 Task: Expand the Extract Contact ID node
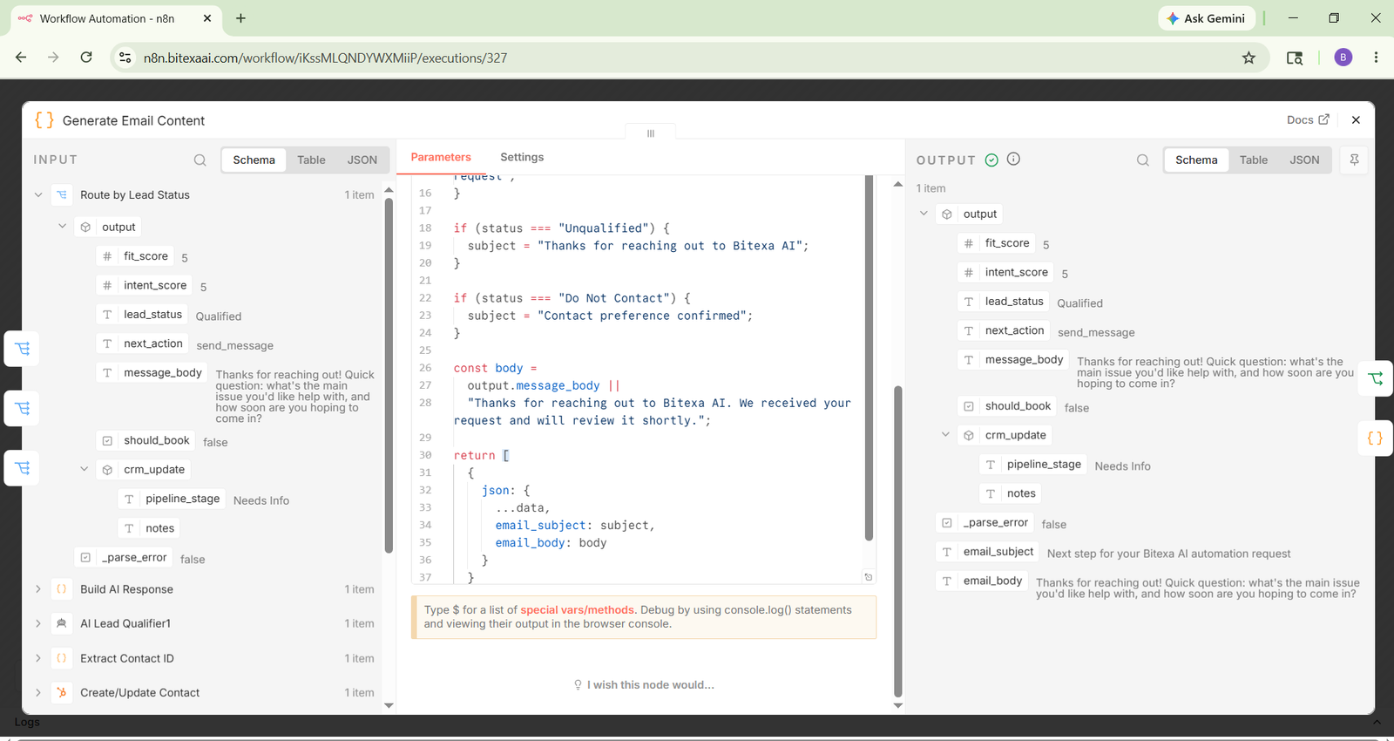[x=38, y=658]
